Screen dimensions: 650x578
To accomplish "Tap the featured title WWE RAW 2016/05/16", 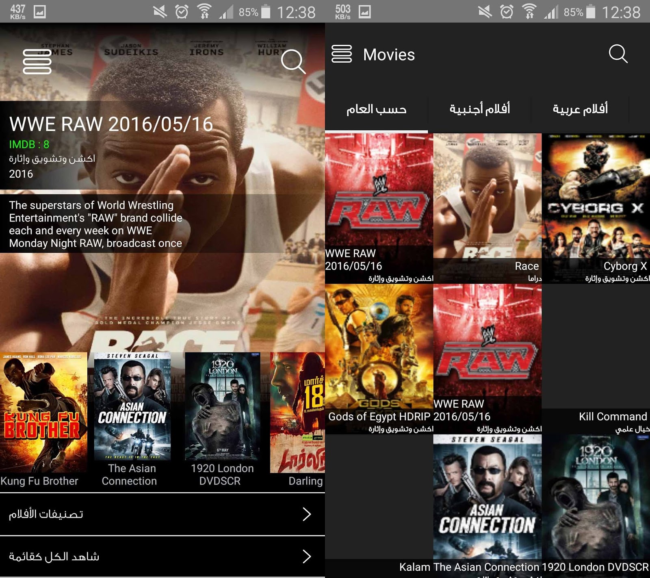I will [x=111, y=124].
